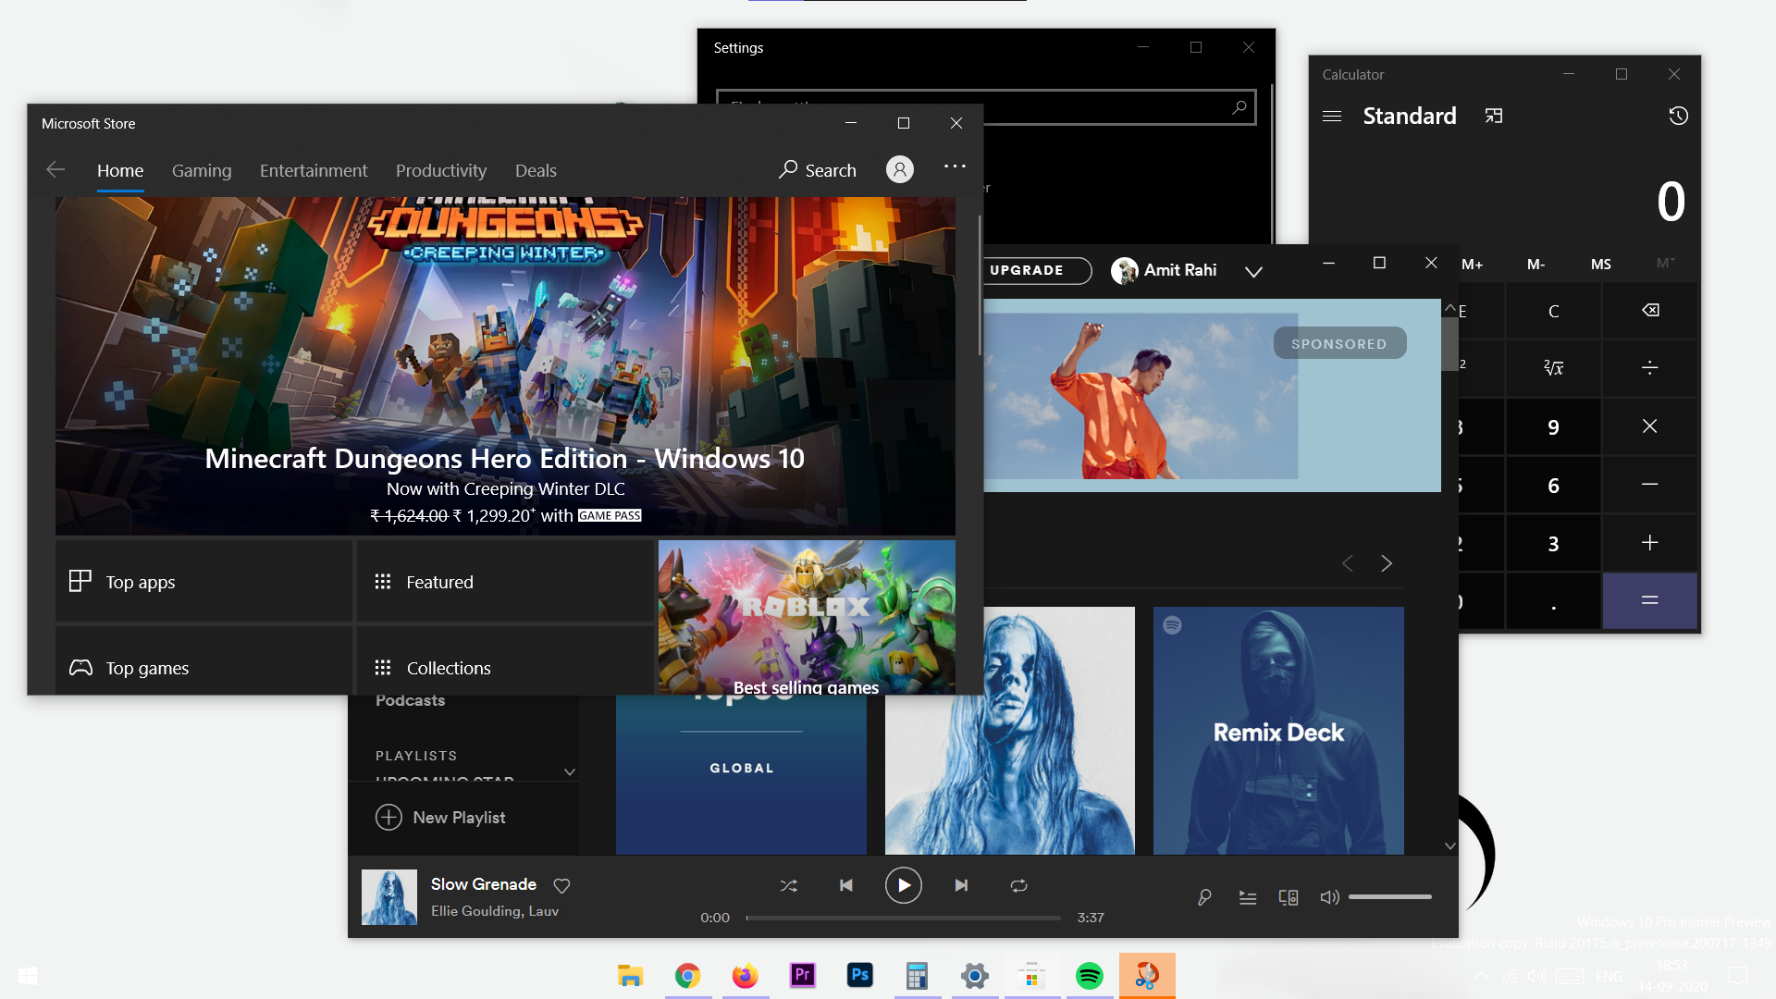Expand the Spotify playlists list chevron
1776x999 pixels.
[x=570, y=771]
